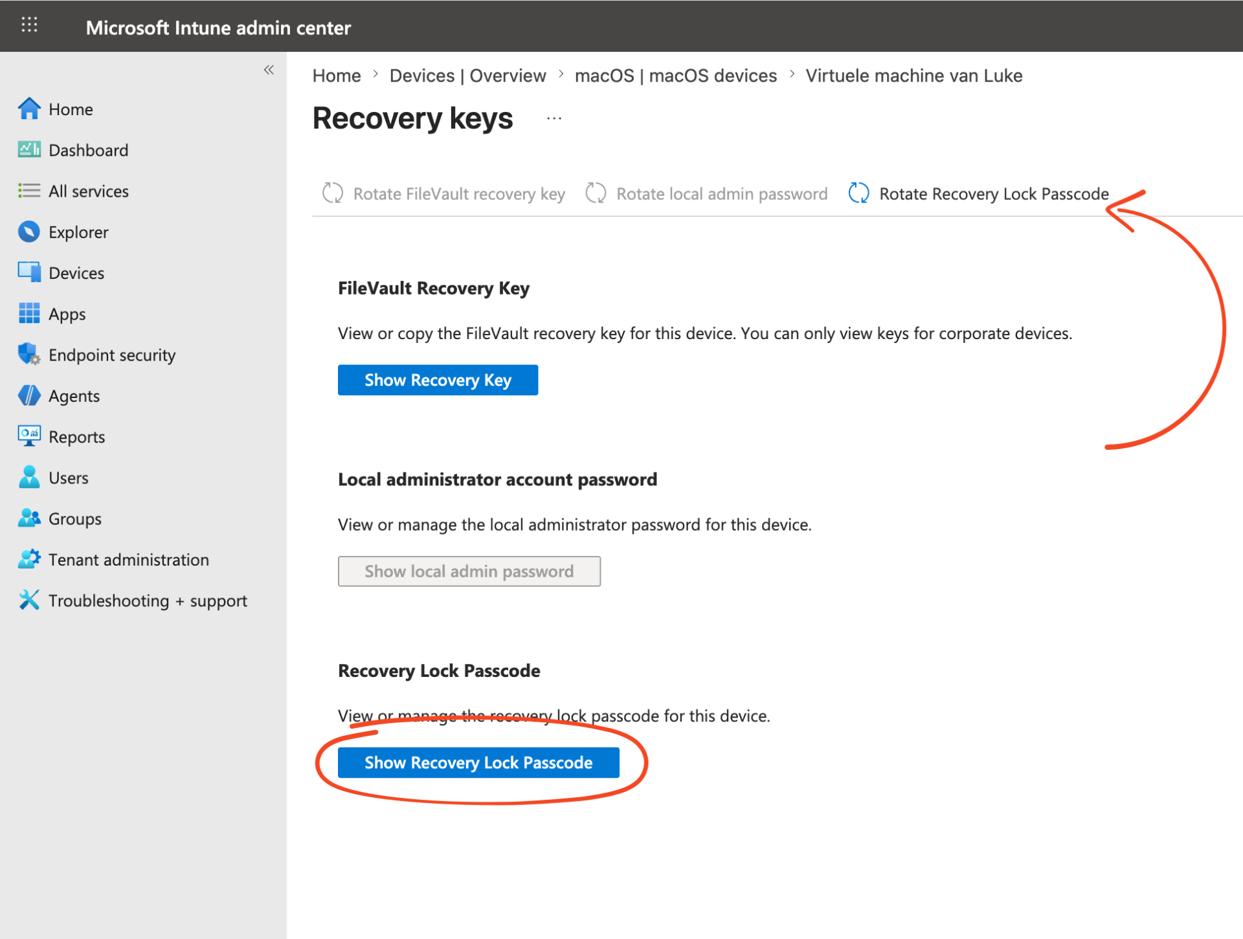Open Users in the left navigation

coord(69,478)
